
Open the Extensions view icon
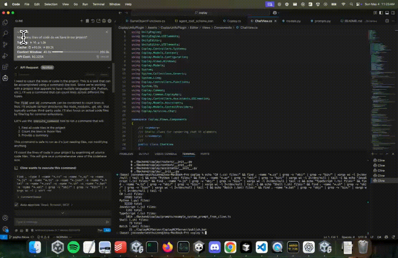click(x=5, y=67)
